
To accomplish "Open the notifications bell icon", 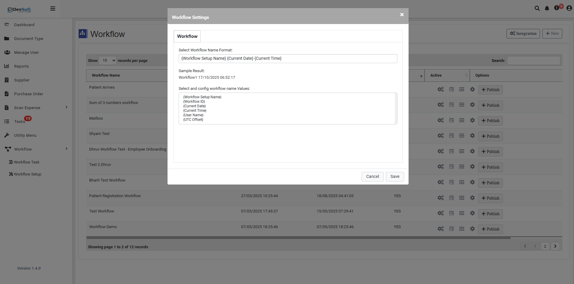I will [547, 8].
